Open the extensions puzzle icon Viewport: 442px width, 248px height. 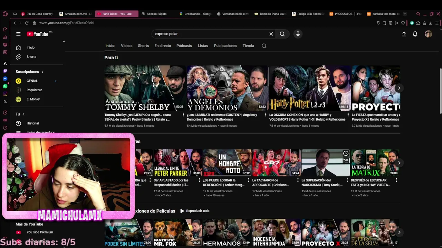click(418, 23)
